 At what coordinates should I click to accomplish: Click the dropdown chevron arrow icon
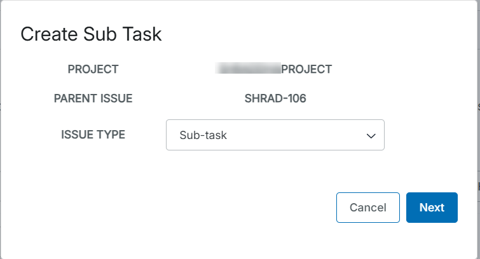tap(371, 135)
